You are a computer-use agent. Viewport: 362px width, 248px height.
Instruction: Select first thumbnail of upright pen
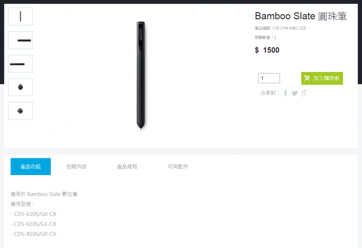click(20, 17)
